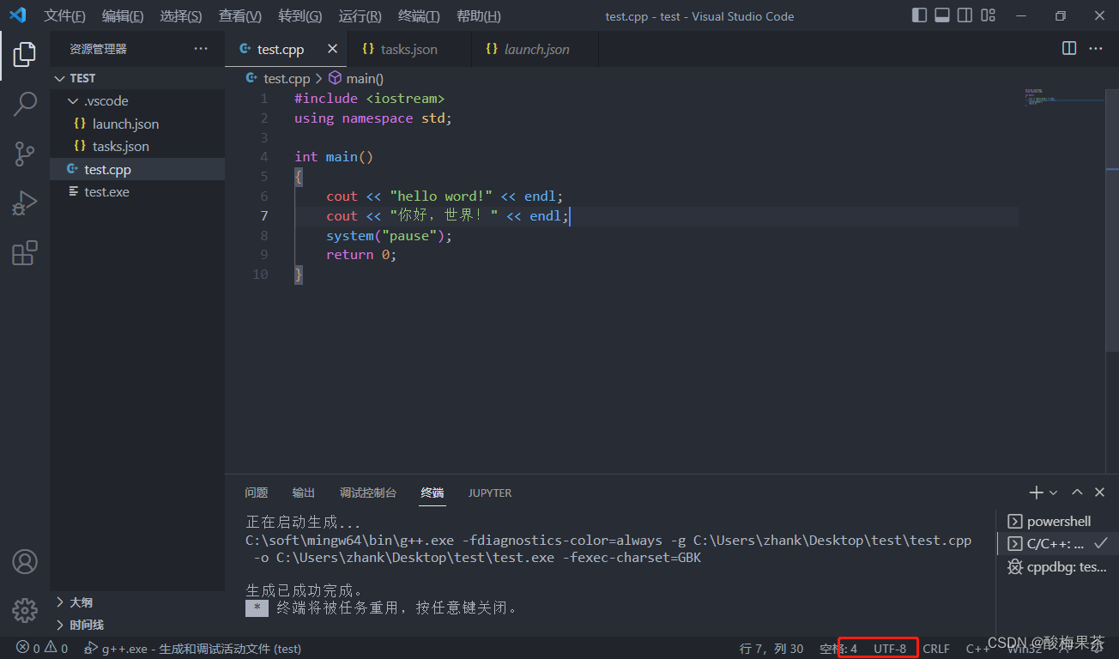Switch to the tasks.json editor tab
This screenshot has height=659, width=1119.
[409, 49]
